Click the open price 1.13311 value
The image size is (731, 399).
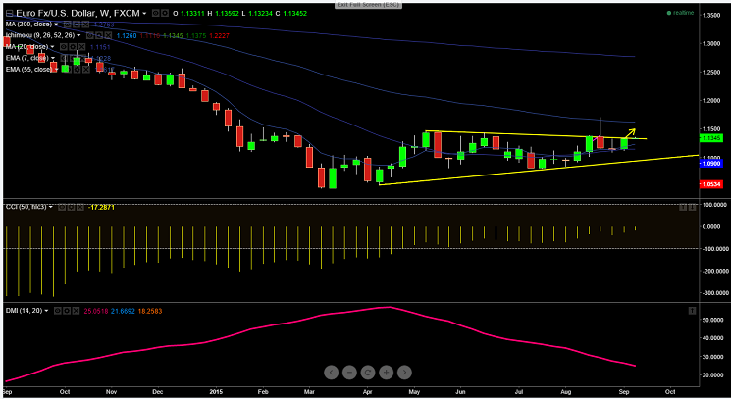(x=192, y=14)
